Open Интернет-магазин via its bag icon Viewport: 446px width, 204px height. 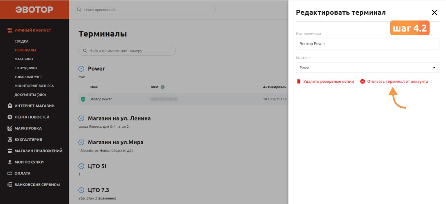tap(10, 106)
